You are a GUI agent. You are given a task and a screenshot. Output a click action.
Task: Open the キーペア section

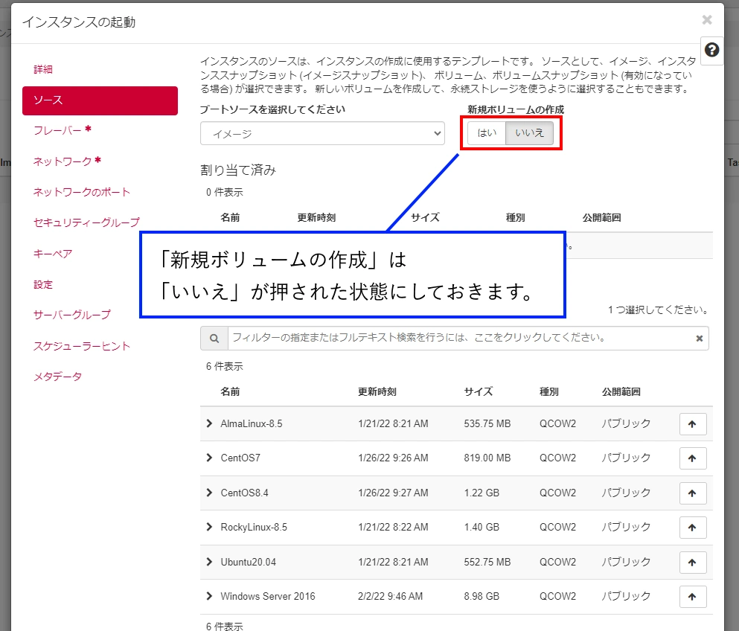coord(53,254)
